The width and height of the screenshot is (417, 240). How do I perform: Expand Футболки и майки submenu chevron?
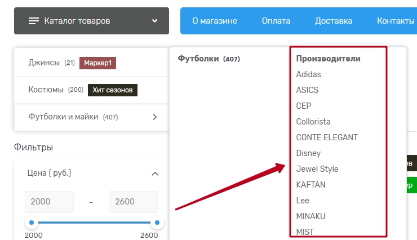(x=155, y=117)
